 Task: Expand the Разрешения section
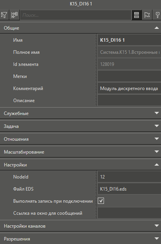point(80,239)
